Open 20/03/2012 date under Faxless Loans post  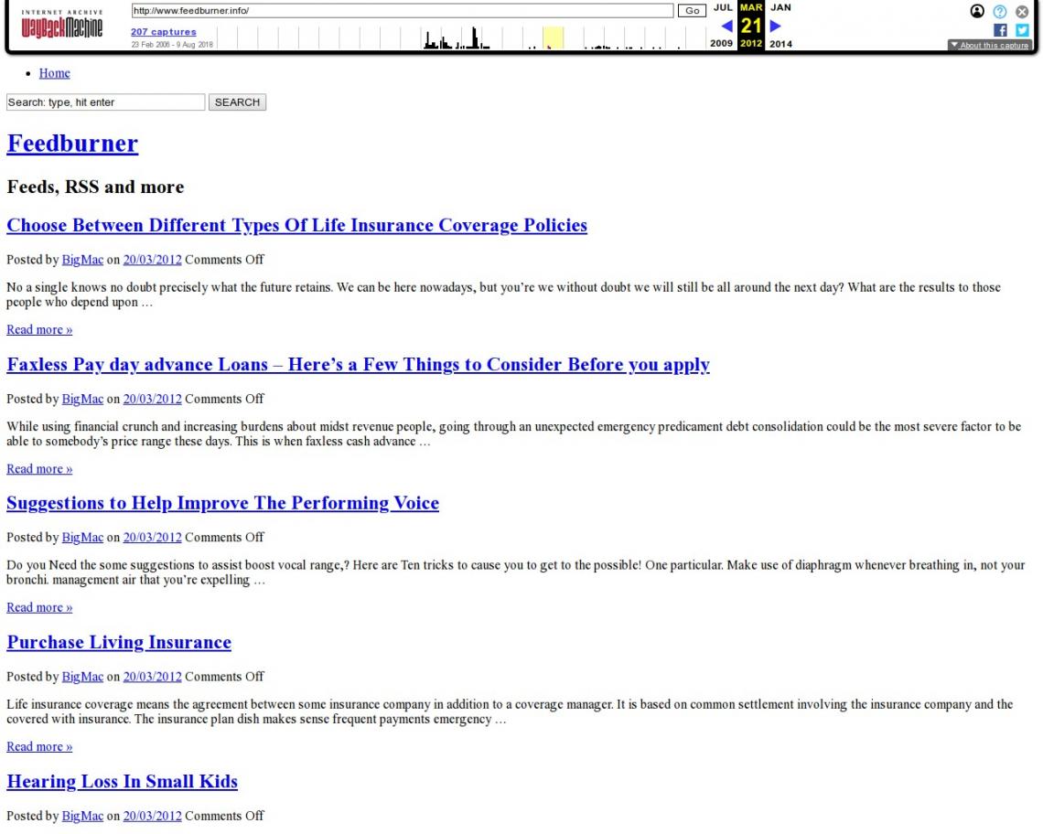[152, 399]
